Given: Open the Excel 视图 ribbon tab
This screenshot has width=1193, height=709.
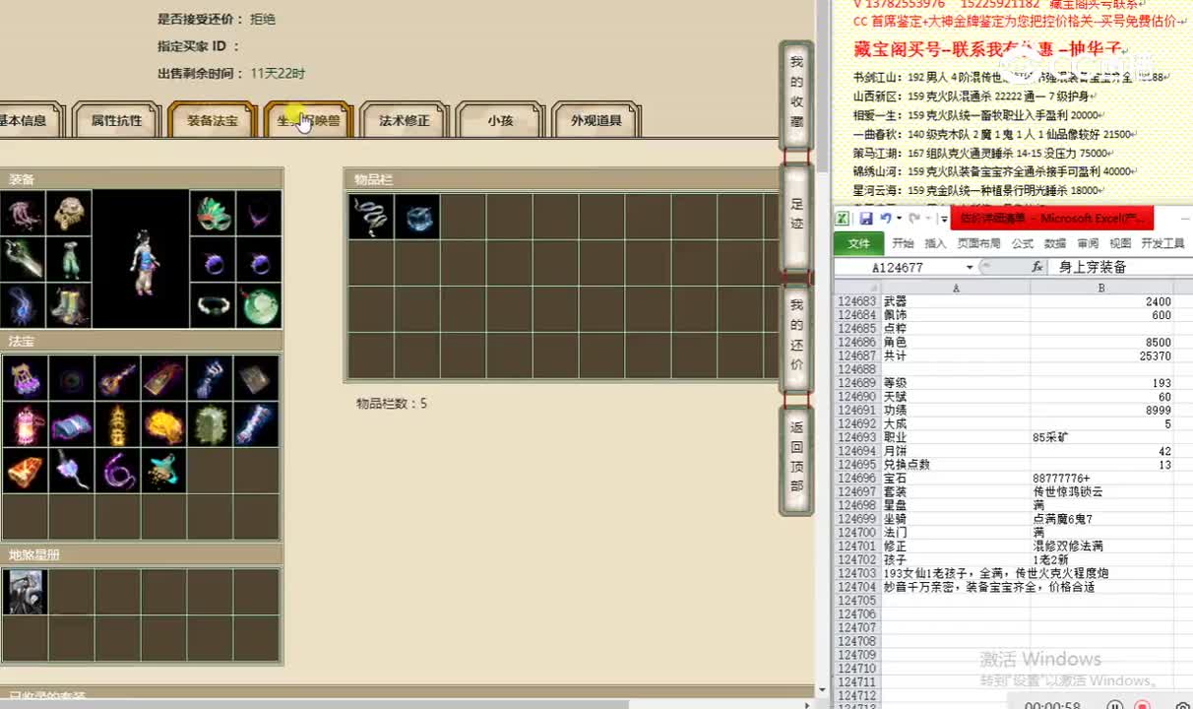Looking at the screenshot, I should (x=1120, y=243).
